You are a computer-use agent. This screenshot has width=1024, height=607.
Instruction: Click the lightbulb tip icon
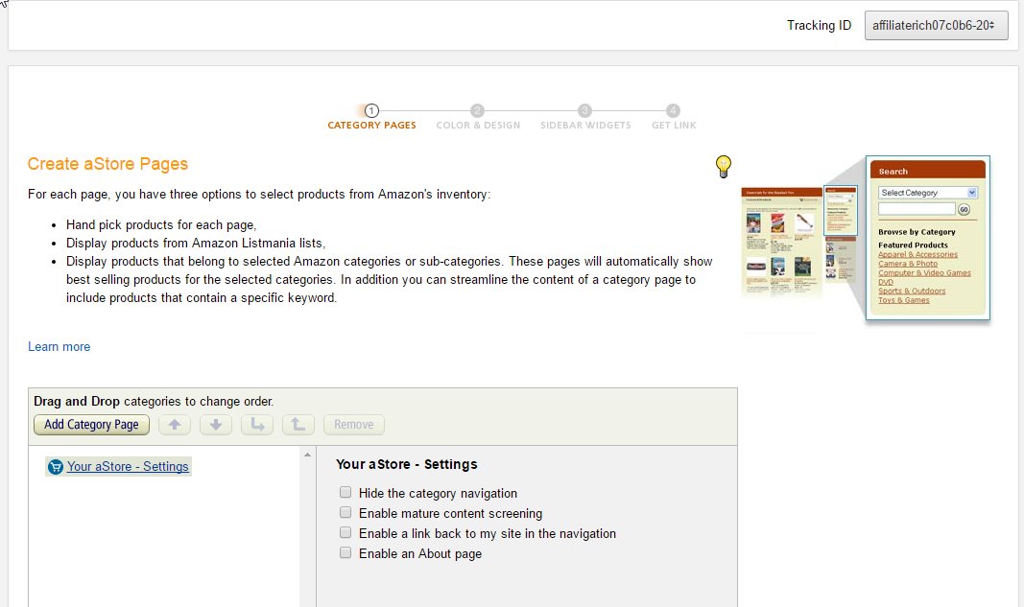723,167
